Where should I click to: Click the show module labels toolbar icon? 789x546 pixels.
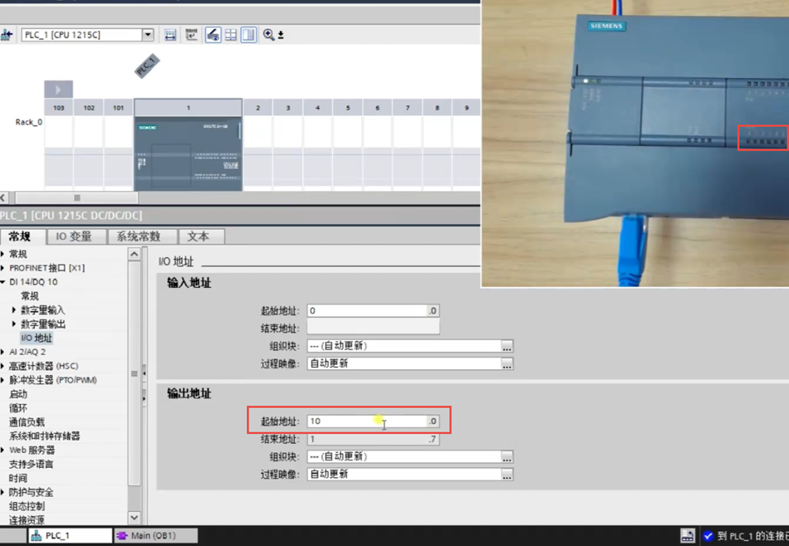click(192, 35)
